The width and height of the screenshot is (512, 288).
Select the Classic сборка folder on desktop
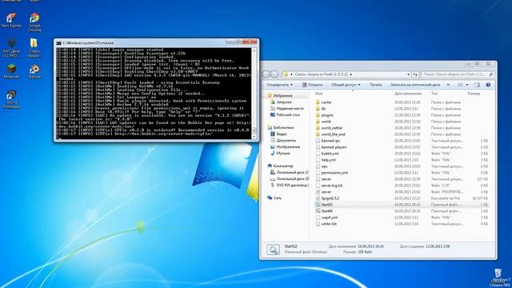click(34, 48)
